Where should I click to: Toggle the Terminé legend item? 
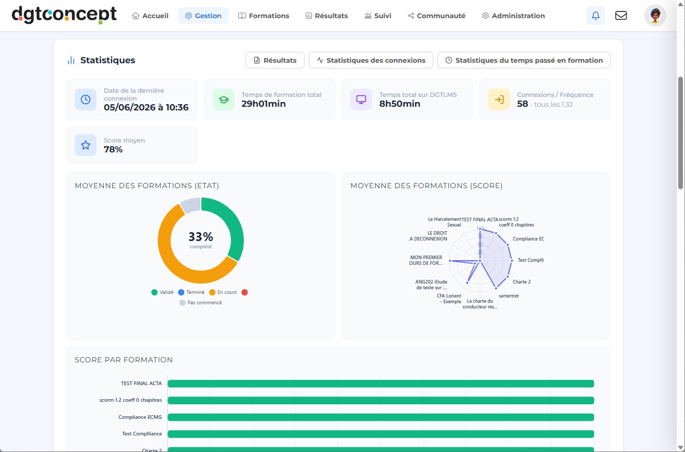pos(191,292)
